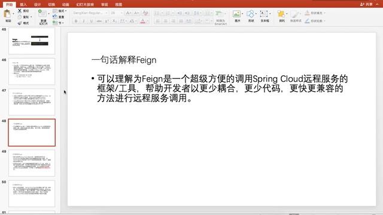
Task: Toggle Underline (U) formatting
Action: [91, 21]
